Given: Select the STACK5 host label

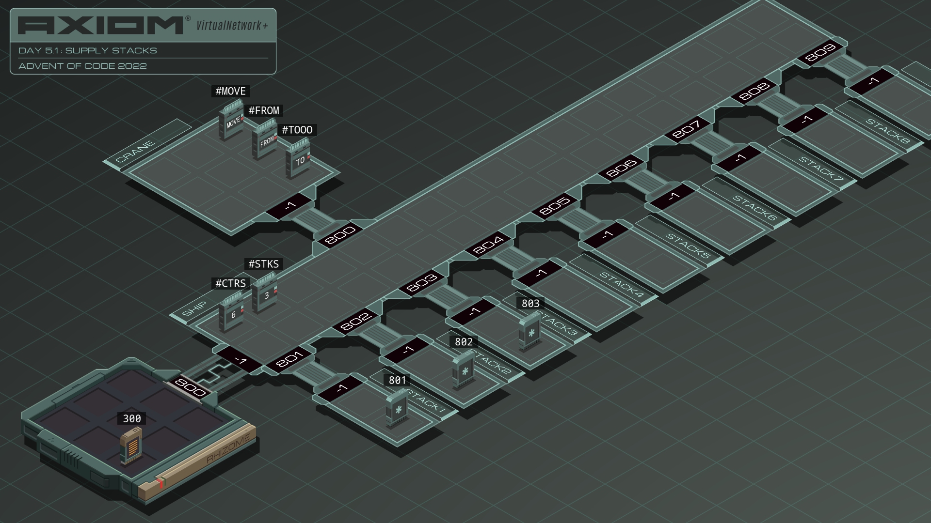Looking at the screenshot, I should [x=688, y=246].
